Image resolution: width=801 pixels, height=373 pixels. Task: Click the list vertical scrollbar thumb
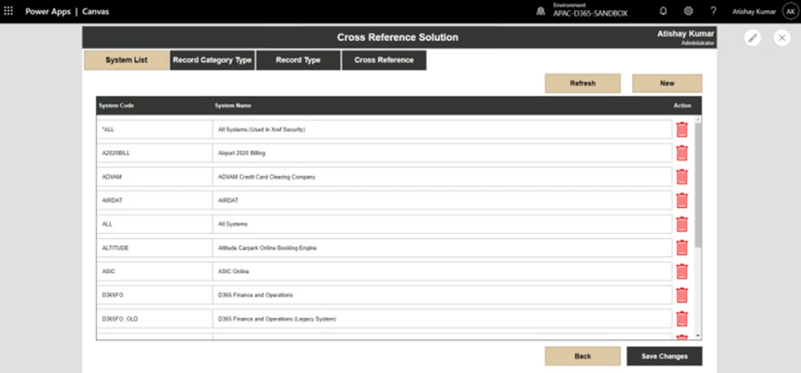(698, 184)
